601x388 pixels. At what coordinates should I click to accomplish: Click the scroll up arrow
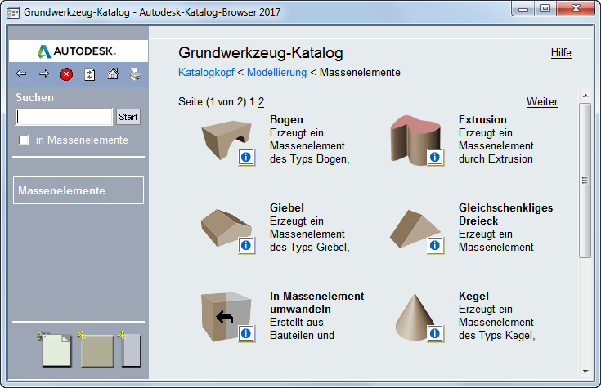585,96
